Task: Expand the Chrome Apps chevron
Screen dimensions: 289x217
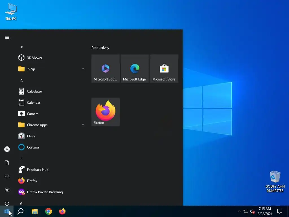Action: tap(83, 125)
